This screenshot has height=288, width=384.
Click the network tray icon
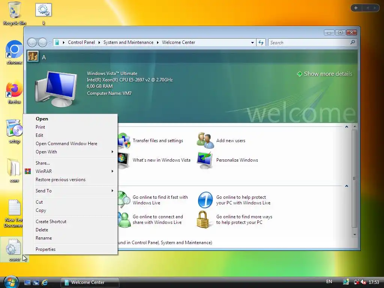(x=357, y=282)
